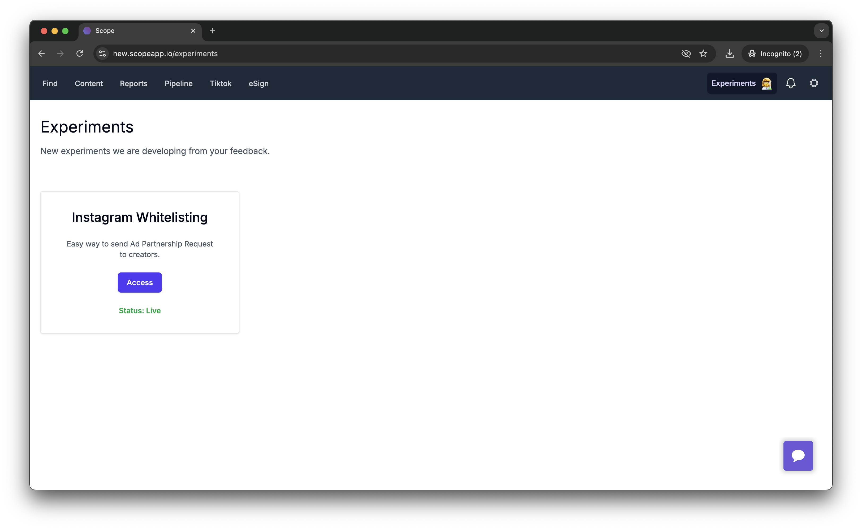This screenshot has height=529, width=862.
Task: Reload the page
Action: click(x=80, y=54)
